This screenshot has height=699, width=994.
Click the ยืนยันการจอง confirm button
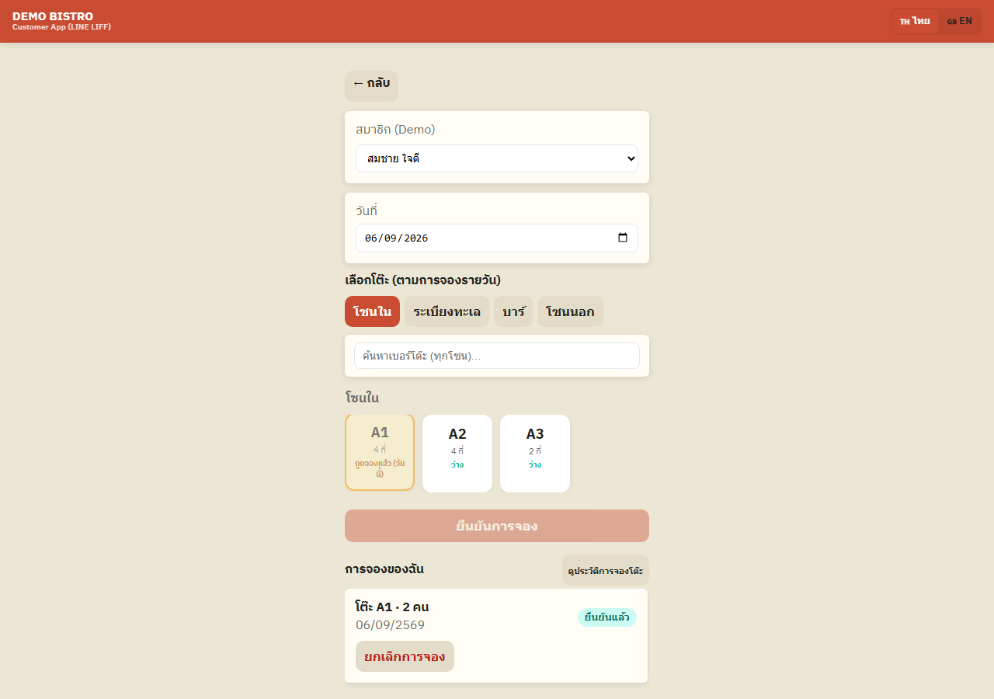click(497, 526)
